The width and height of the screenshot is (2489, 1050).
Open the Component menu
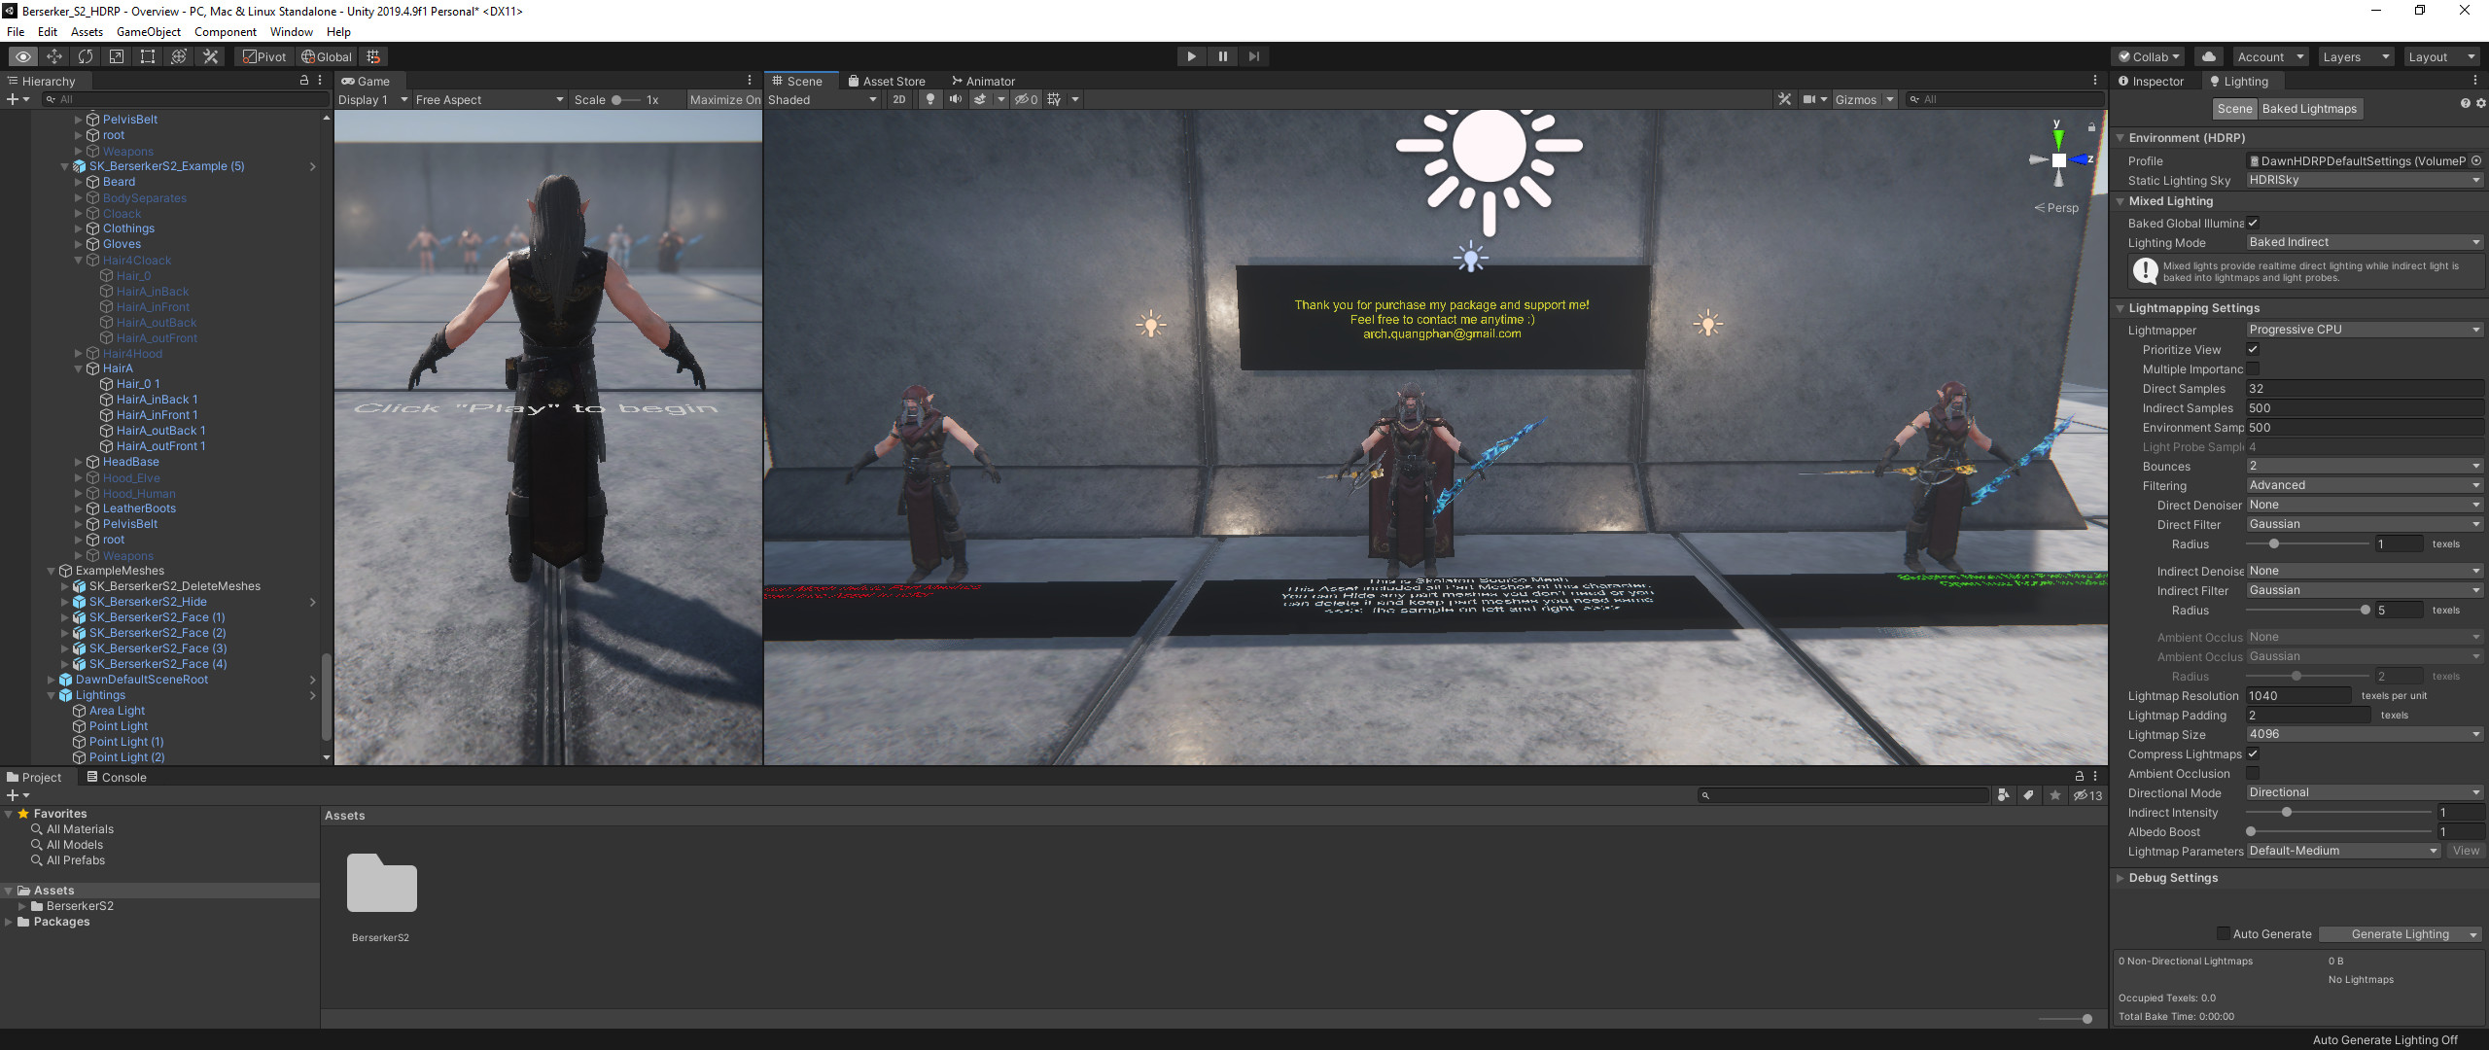[x=226, y=31]
